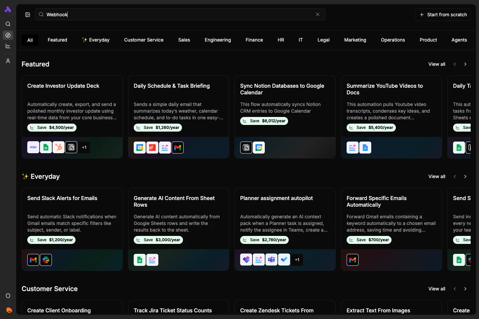
Task: Open the Agents tab
Action: tap(459, 40)
